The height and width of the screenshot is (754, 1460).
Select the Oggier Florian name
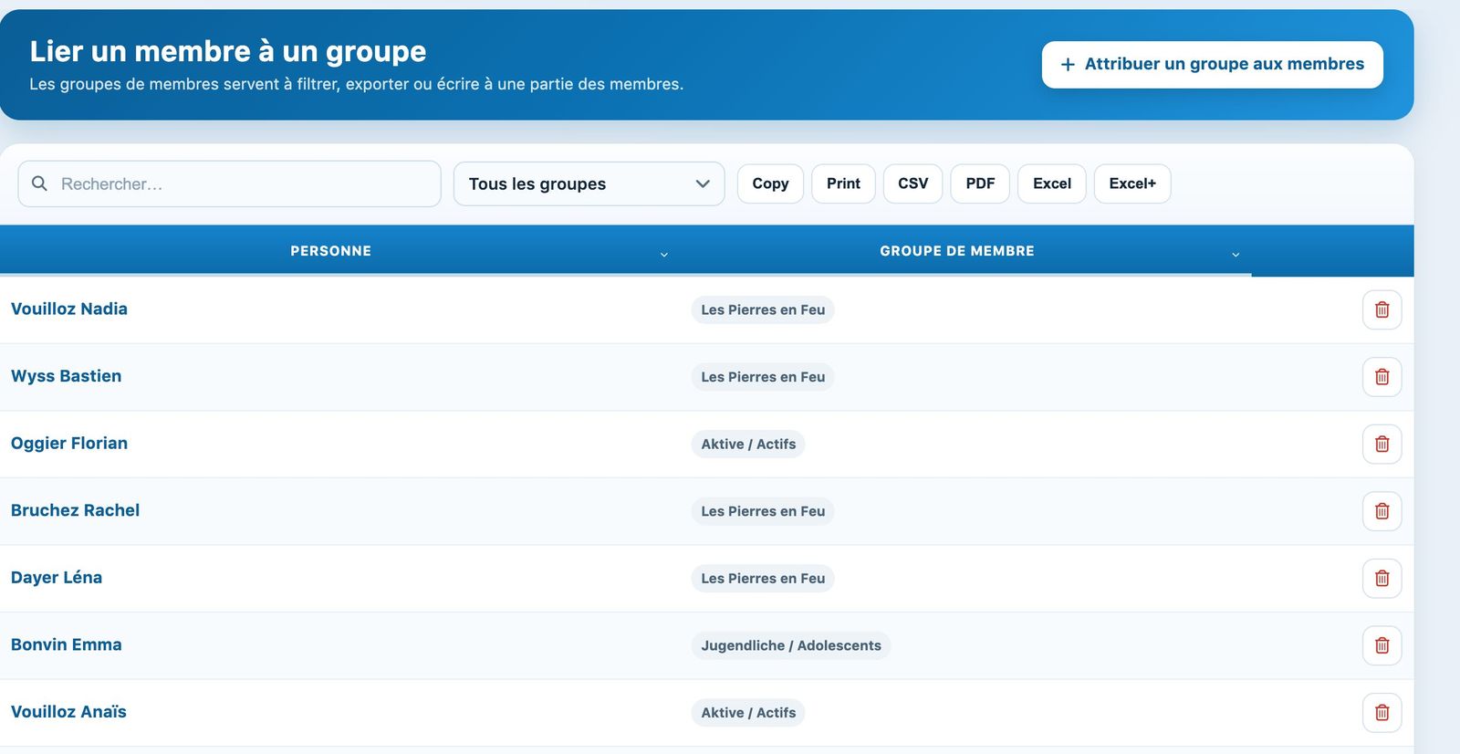click(69, 443)
